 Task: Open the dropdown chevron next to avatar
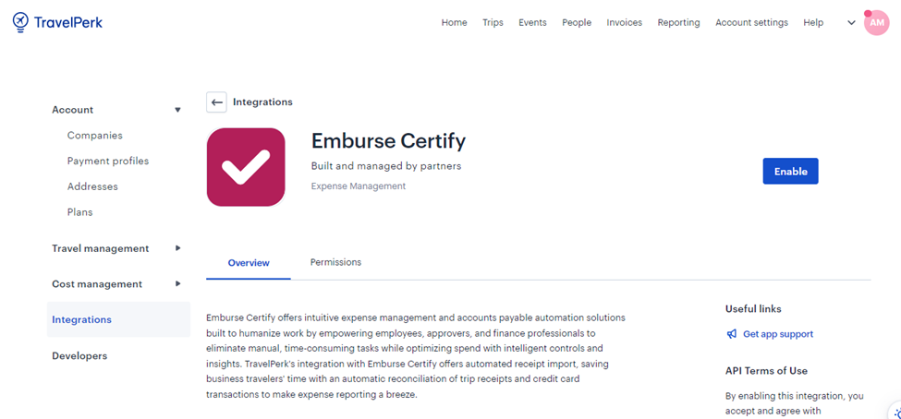click(x=851, y=23)
